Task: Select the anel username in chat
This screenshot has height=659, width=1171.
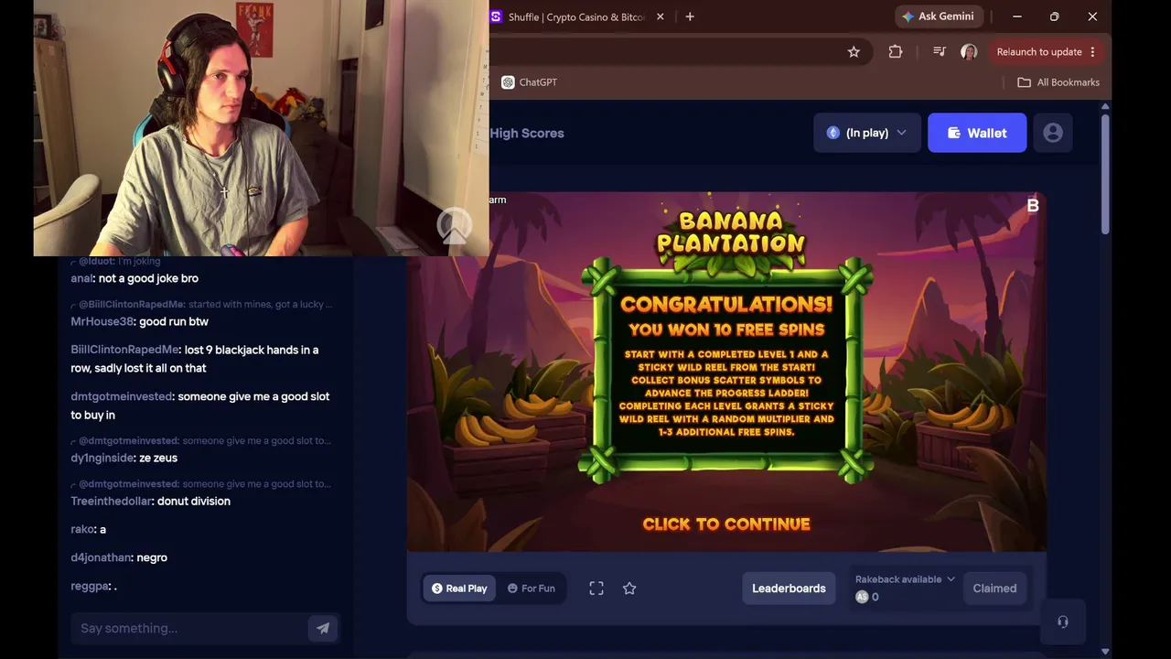Action: (81, 278)
